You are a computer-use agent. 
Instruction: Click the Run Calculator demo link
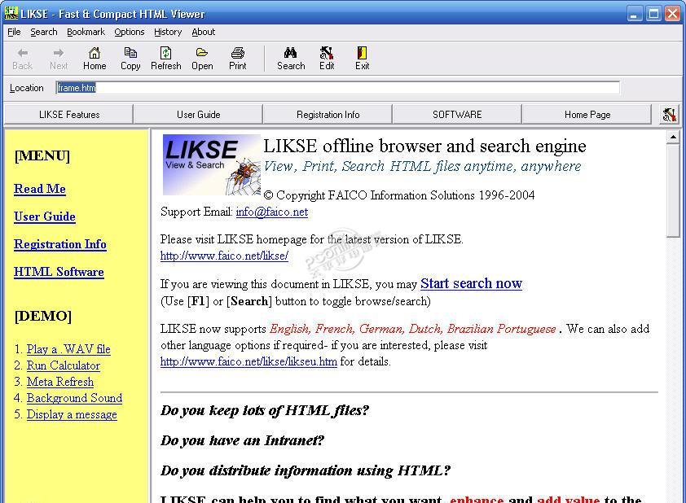[x=64, y=365]
